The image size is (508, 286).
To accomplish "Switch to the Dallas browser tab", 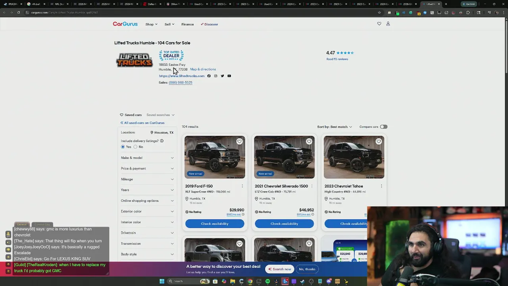I will [x=152, y=4].
